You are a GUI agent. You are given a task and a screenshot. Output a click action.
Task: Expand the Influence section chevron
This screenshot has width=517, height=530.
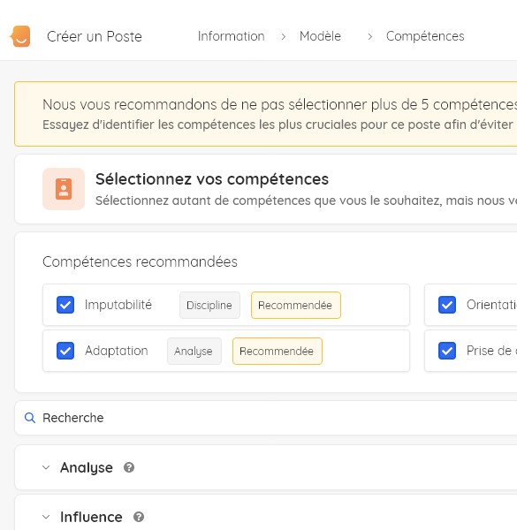coord(46,517)
